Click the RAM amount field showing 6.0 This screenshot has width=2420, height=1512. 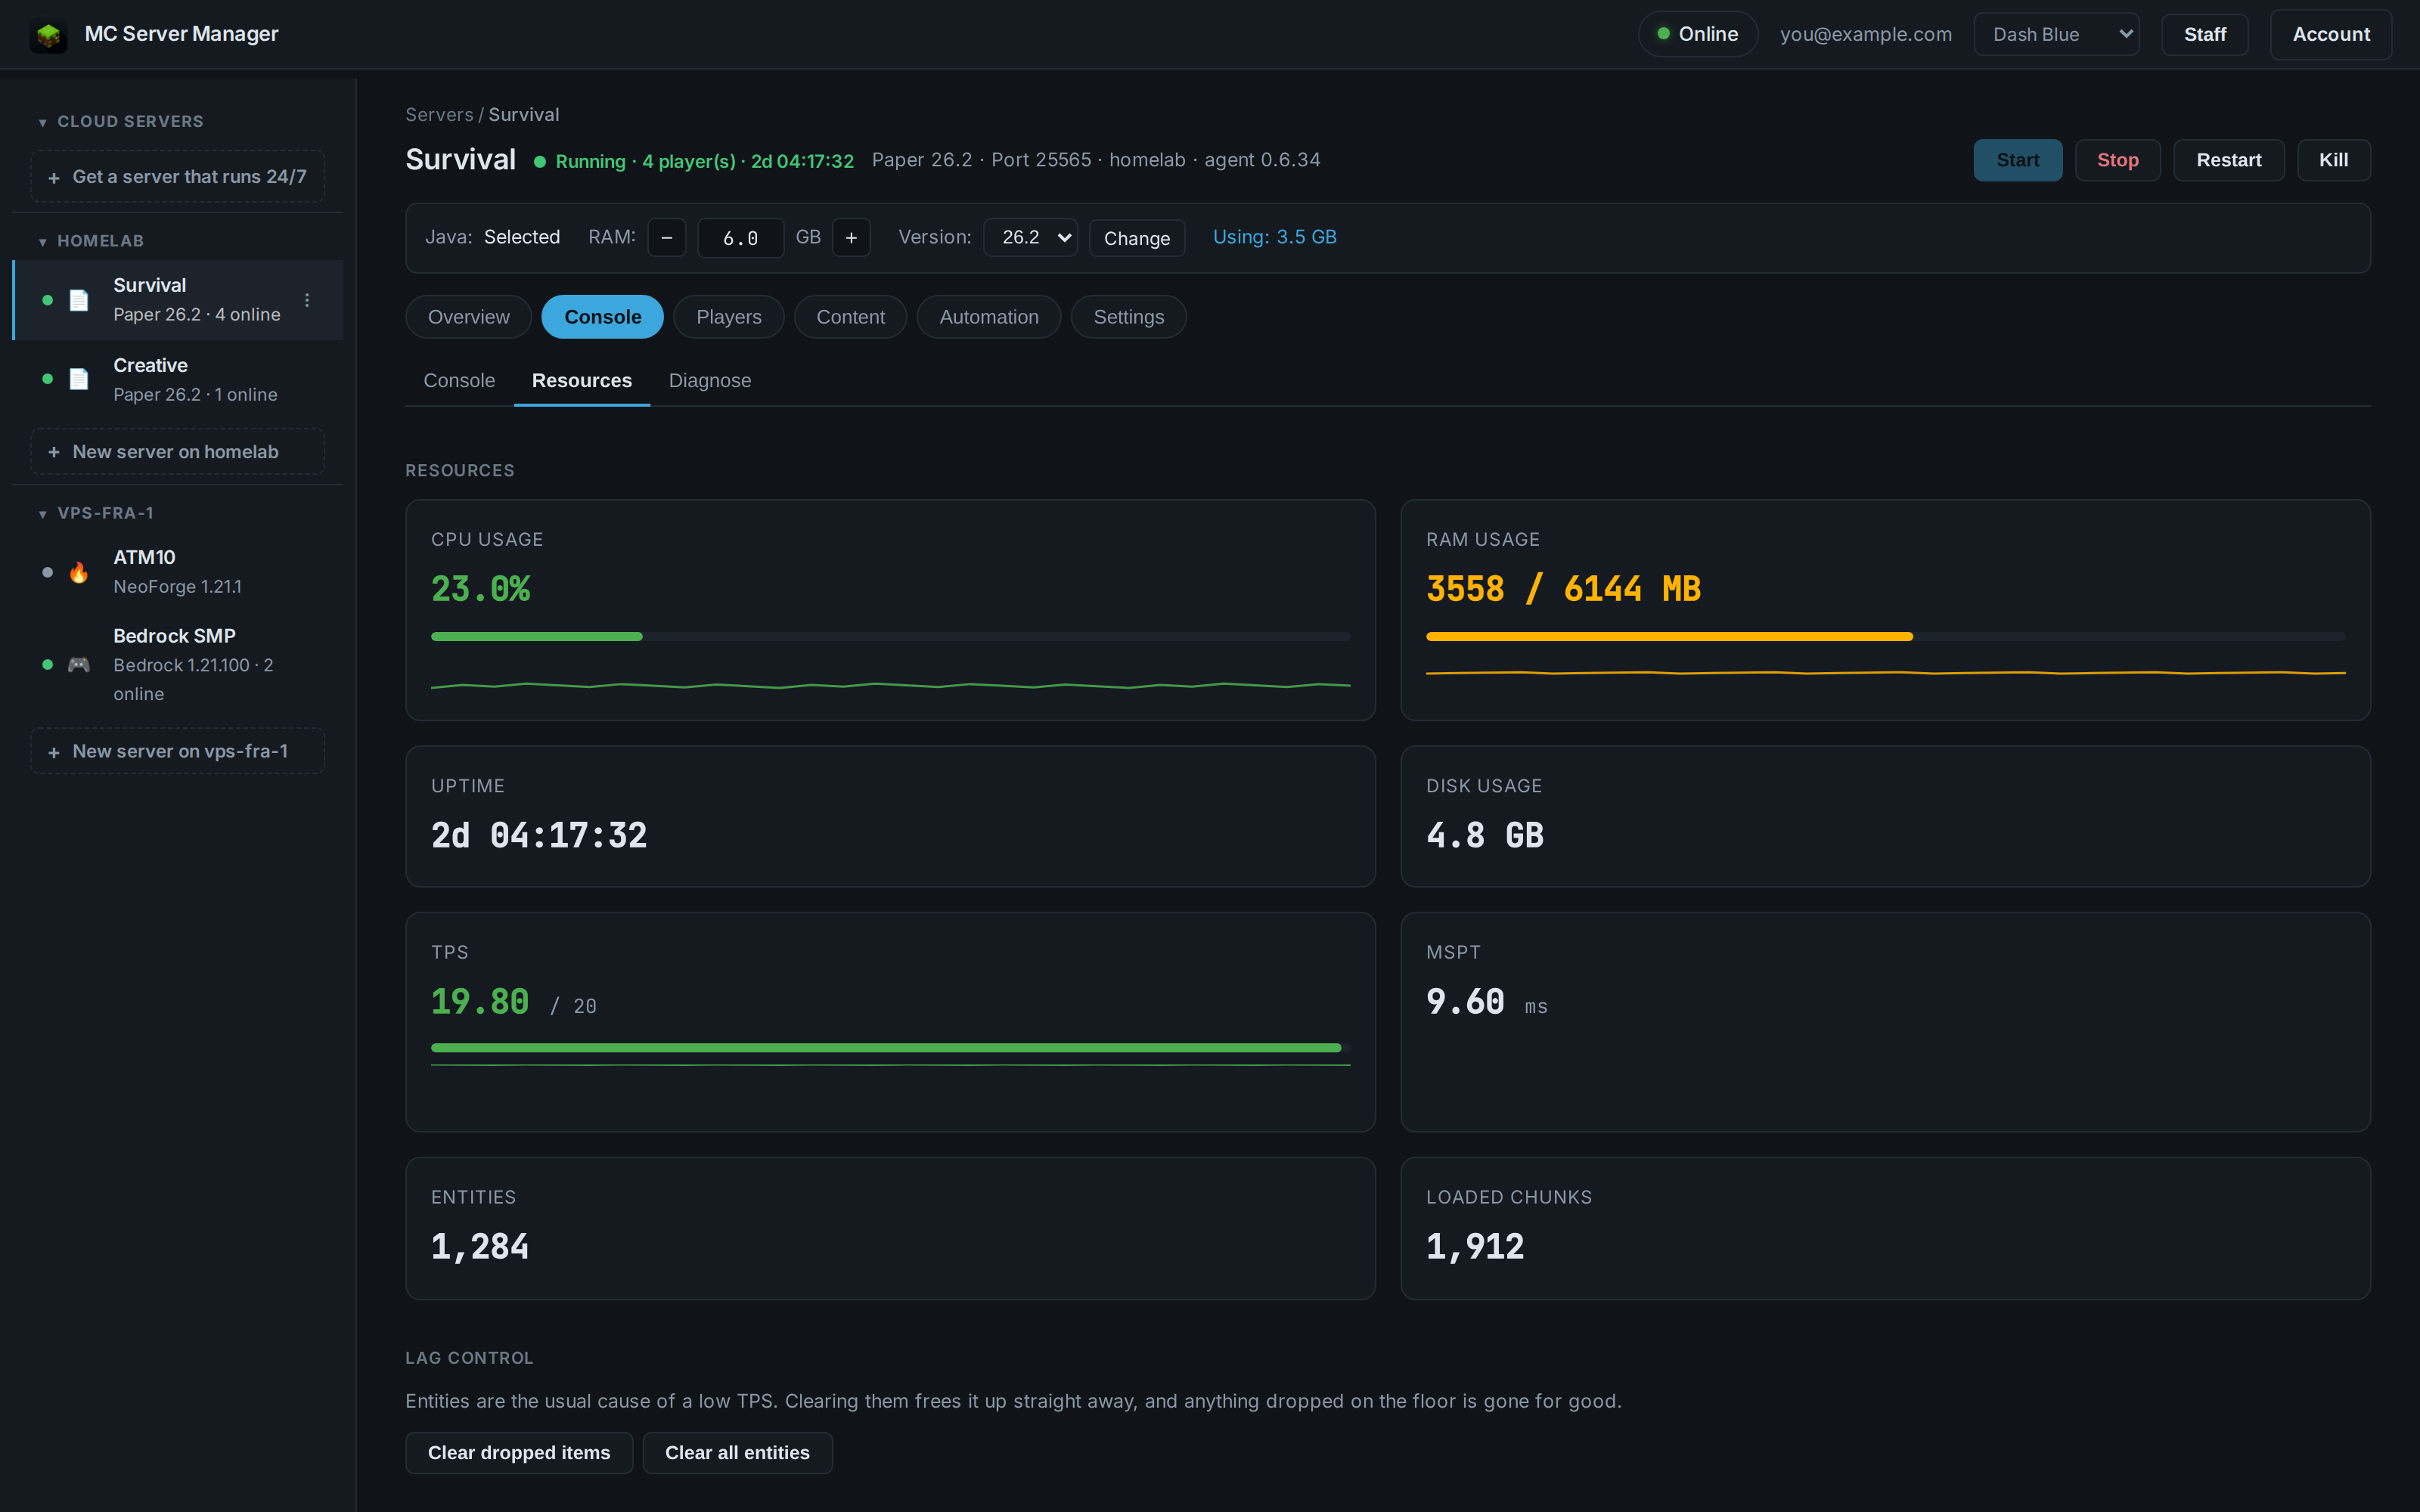tap(740, 238)
